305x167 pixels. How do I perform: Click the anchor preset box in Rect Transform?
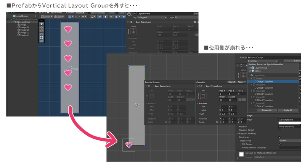pyautogui.click(x=133, y=31)
